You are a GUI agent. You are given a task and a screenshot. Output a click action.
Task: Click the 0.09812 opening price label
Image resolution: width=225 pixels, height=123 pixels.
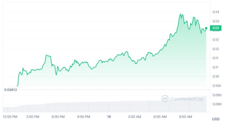(11, 90)
